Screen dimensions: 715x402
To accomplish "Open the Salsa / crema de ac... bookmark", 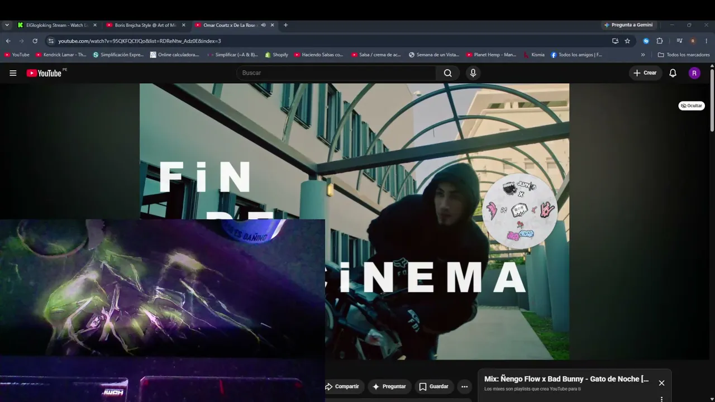I will tap(376, 55).
